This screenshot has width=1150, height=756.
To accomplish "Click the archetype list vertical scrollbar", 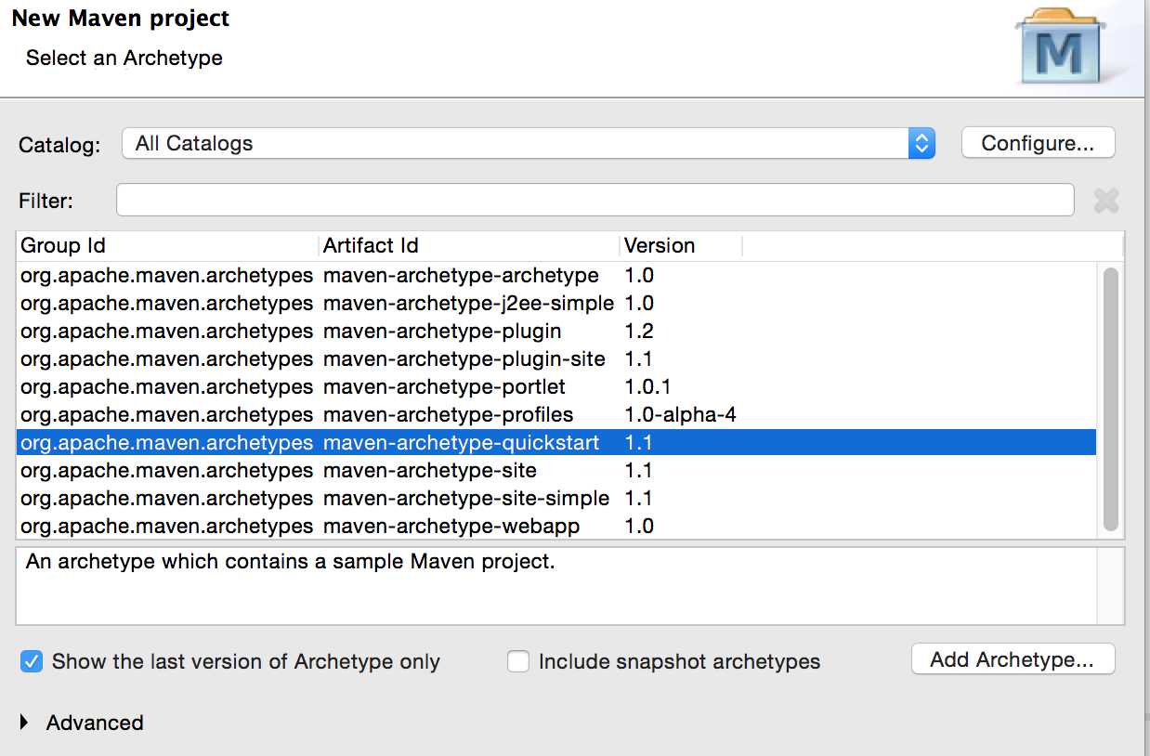I will (1110, 399).
